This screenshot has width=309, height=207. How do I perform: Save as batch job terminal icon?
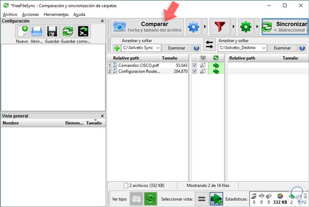tap(83, 31)
